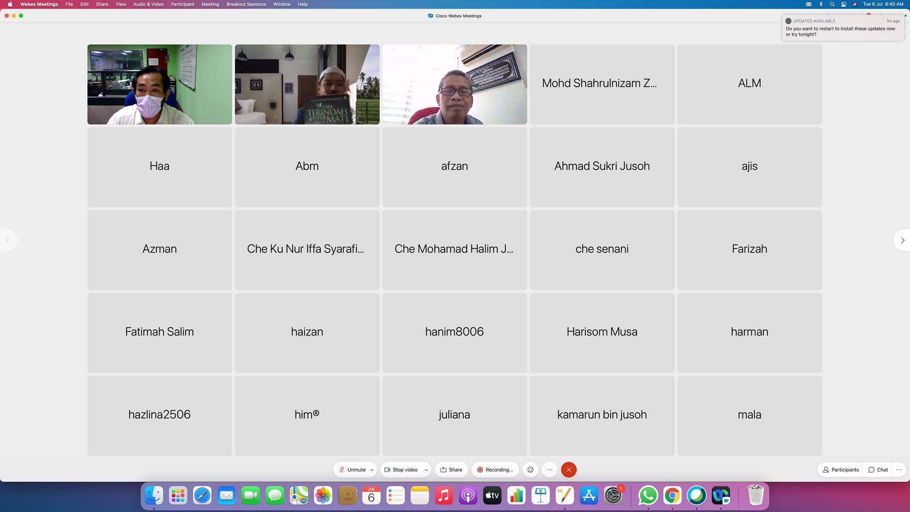910x512 pixels.
Task: Expand audio options arrow next to Unmute
Action: (x=372, y=470)
